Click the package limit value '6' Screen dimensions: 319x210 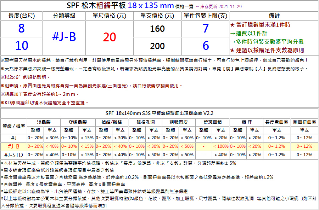click(206, 46)
